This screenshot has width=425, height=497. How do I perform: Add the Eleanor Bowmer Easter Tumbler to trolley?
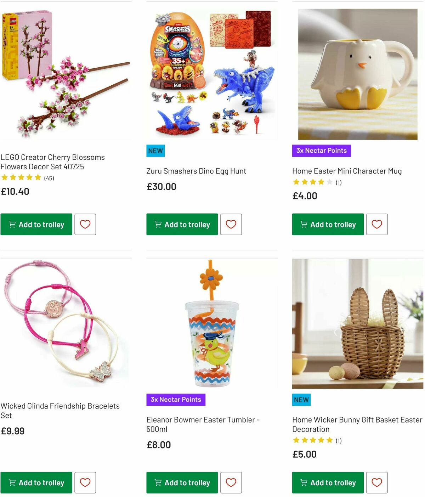tap(182, 482)
